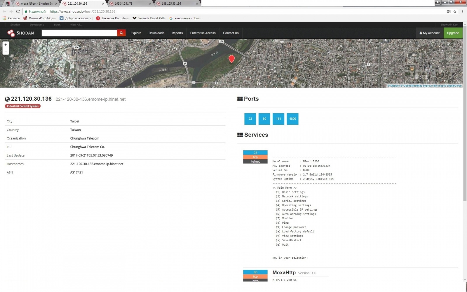Open the Сервисы apps bookmark
The width and height of the screenshot is (467, 292).
tap(11, 18)
